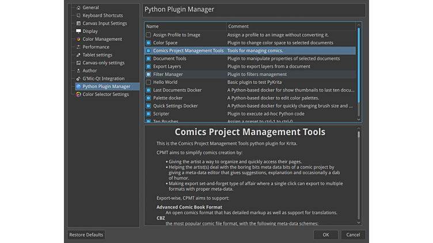Disable the Export Layers plugin checkbox

tap(149, 67)
